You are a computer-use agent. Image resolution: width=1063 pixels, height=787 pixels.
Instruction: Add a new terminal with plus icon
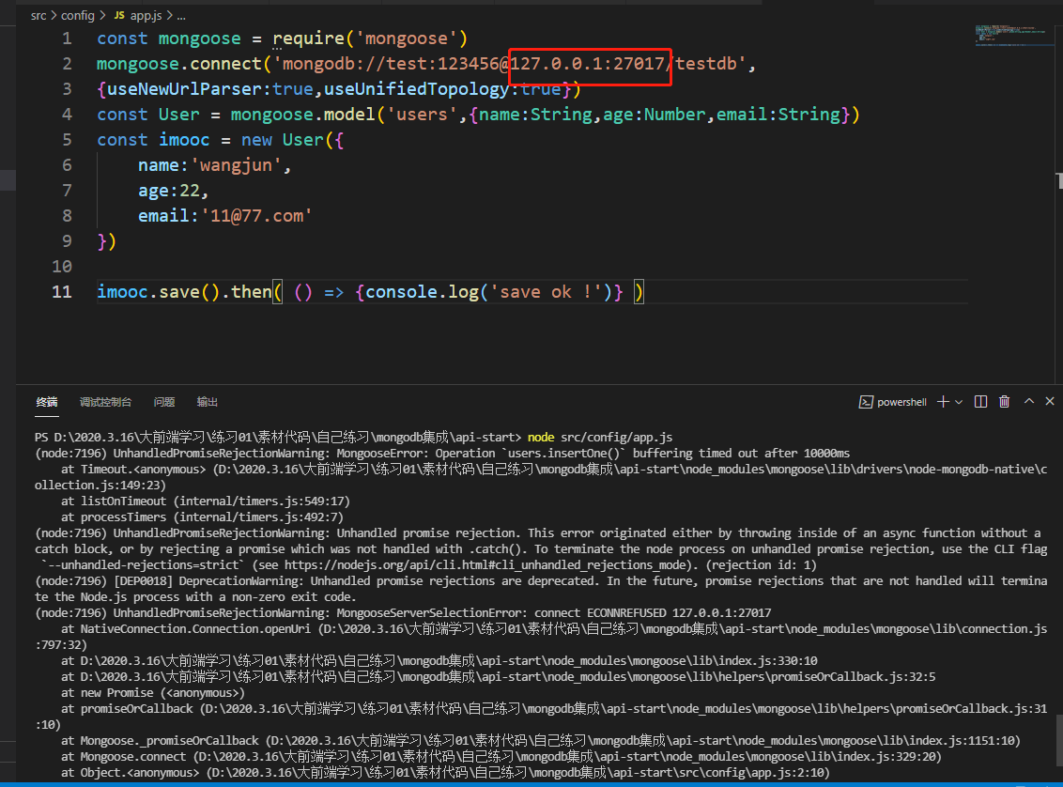click(943, 402)
